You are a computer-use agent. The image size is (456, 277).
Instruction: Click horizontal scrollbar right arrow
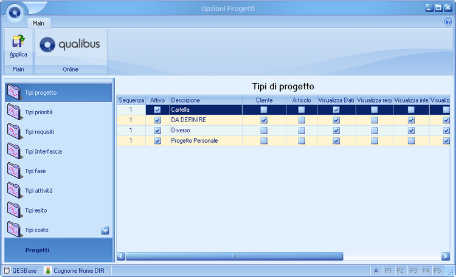(x=446, y=256)
